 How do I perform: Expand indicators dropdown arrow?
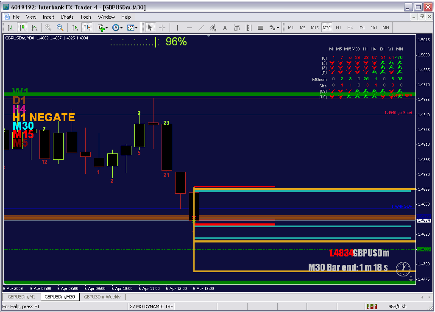(x=107, y=28)
